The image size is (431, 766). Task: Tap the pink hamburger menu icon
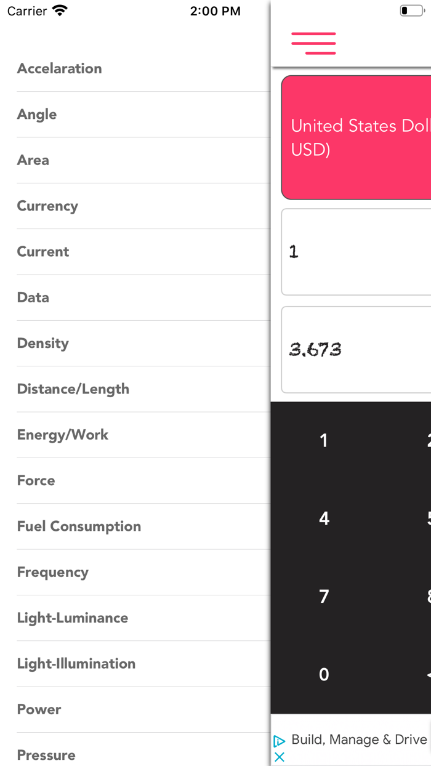pos(313,43)
